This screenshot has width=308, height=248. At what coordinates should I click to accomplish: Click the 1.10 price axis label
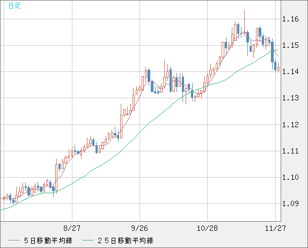click(290, 177)
